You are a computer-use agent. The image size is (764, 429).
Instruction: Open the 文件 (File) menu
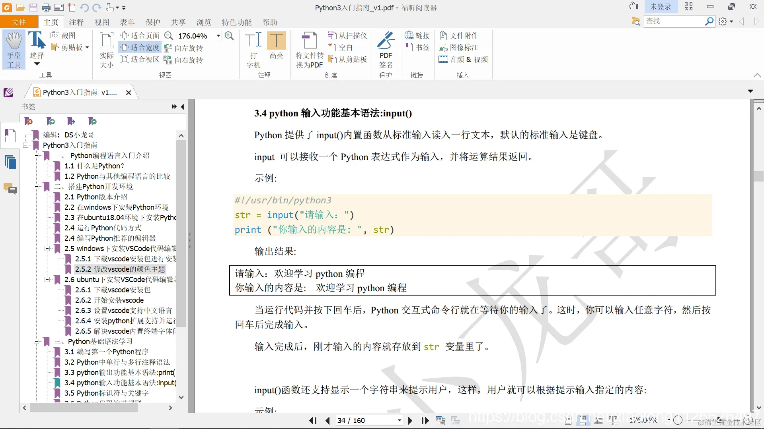[x=19, y=22]
